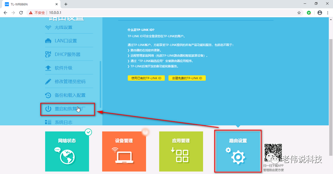The height and width of the screenshot is (174, 333).
Task: Click 使用已有的TP-LINK ID button
Action: [146, 78]
